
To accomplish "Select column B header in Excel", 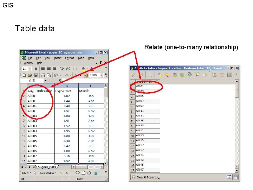I will click(67, 85).
